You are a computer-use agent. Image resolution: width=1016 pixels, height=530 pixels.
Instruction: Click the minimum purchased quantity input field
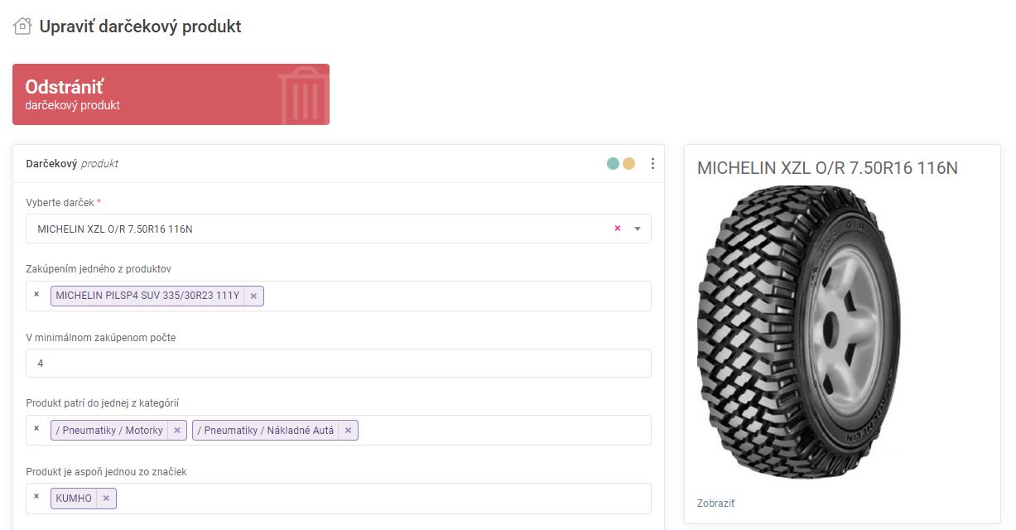click(x=338, y=363)
